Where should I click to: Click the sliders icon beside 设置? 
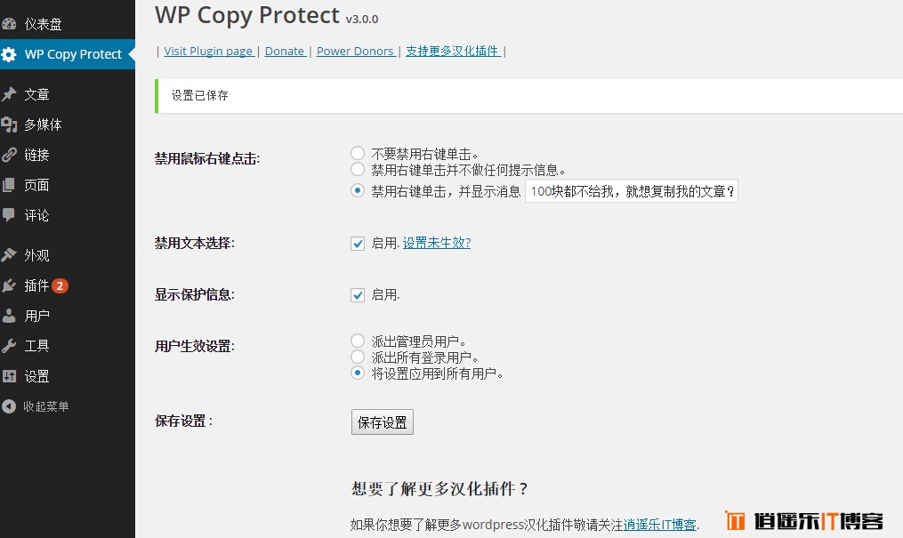pyautogui.click(x=9, y=376)
